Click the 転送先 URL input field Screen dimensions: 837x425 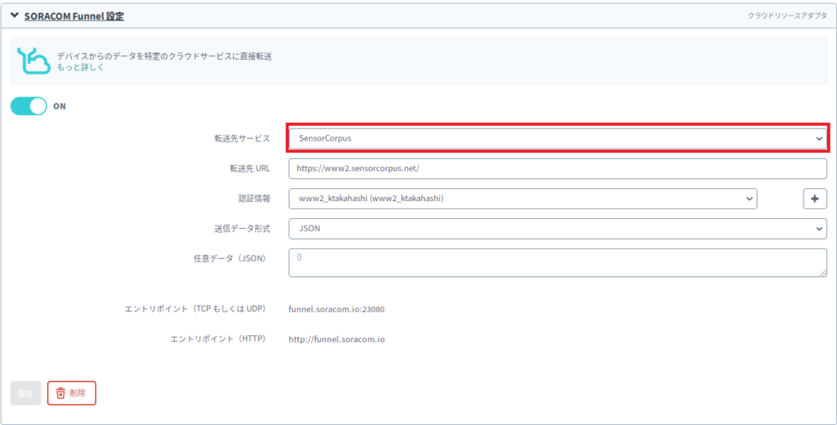click(x=557, y=168)
